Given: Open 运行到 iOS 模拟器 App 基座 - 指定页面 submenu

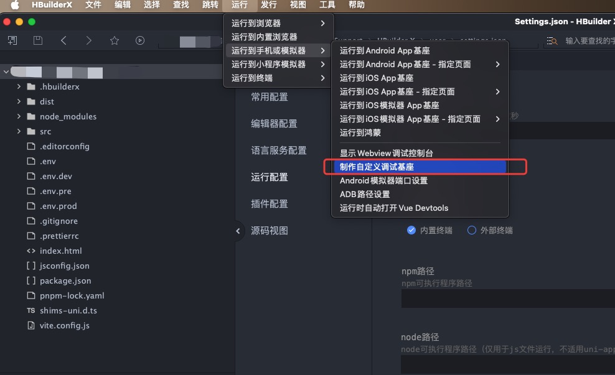Looking at the screenshot, I should (420, 119).
